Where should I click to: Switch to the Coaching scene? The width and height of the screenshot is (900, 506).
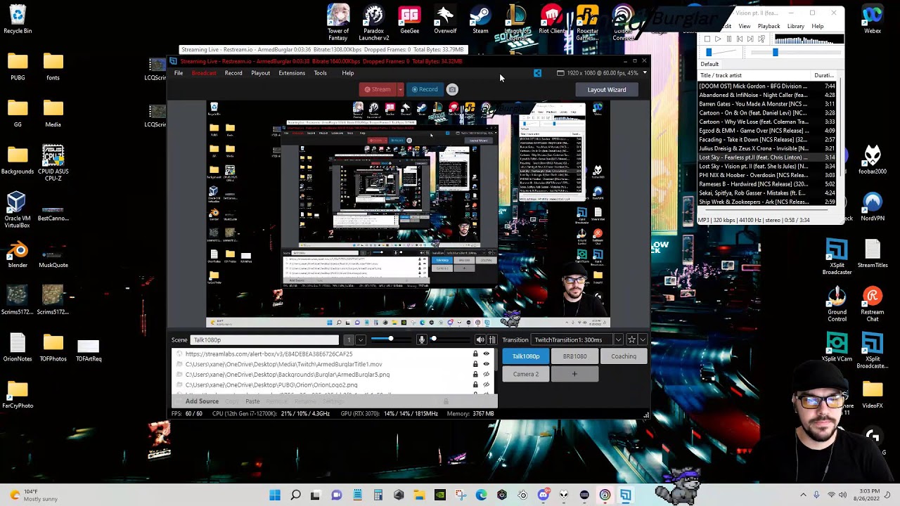pos(624,356)
